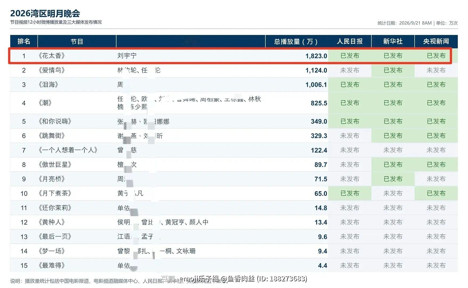Screen dimensions: 468x288
Task: Select the program name 《梦一场》
Action: pyautogui.click(x=52, y=251)
